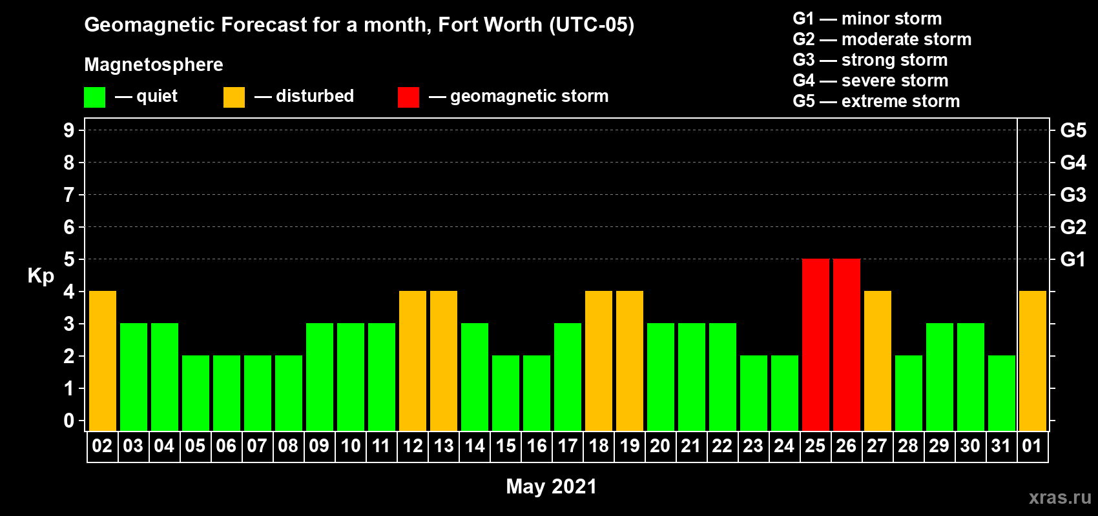The width and height of the screenshot is (1098, 516).
Task: Click the orange bar for day 02
Action: point(103,361)
